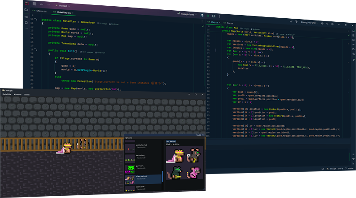The height and width of the screenshot is (198, 356).
Task: Select the last clan texture at list bottom
Action: (x=143, y=188)
